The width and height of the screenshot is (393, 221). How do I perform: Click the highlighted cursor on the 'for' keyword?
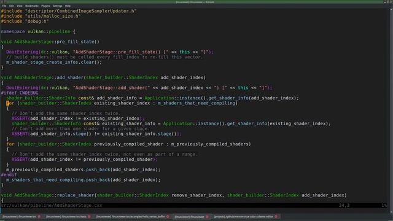click(7, 103)
